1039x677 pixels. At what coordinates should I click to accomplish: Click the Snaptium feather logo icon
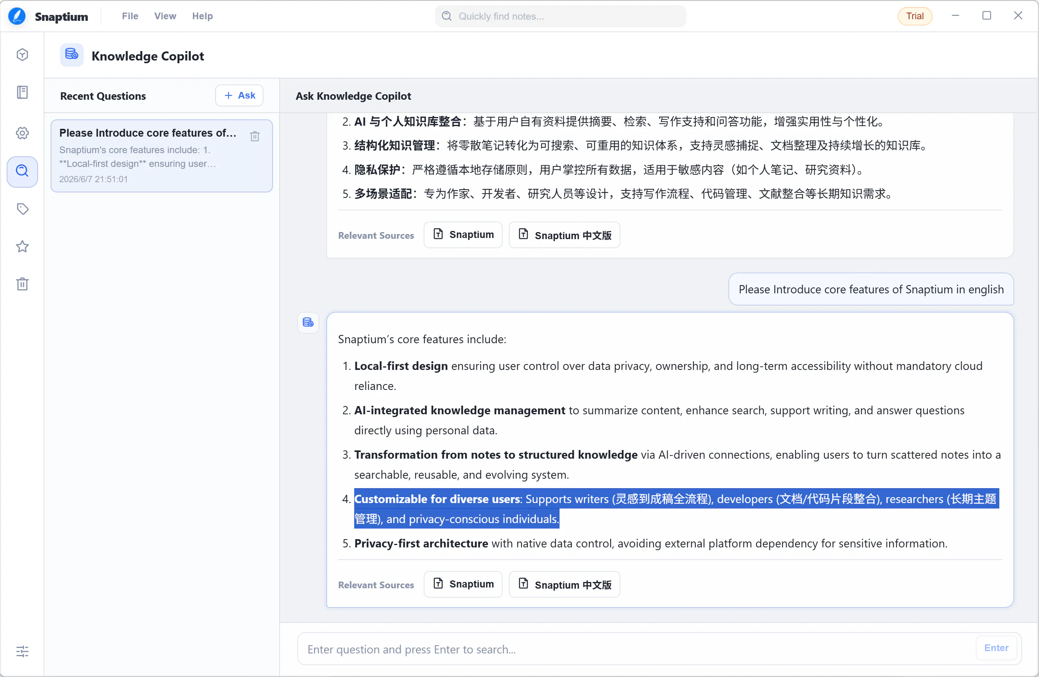click(x=17, y=16)
